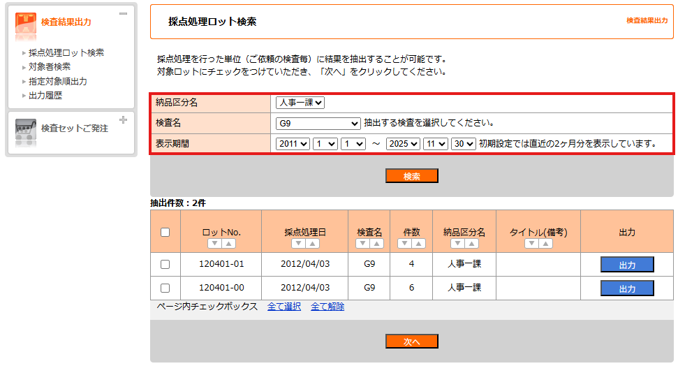Sort 件数 column descending
The width and height of the screenshot is (678, 366).
[x=404, y=244]
